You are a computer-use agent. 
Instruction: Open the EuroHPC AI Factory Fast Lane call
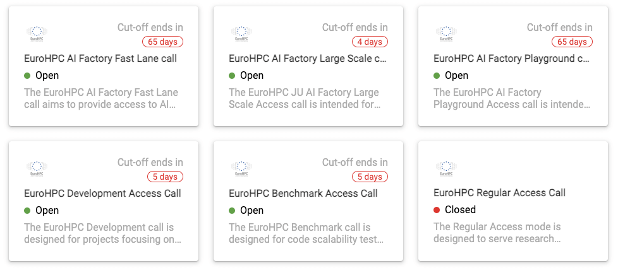tap(100, 59)
